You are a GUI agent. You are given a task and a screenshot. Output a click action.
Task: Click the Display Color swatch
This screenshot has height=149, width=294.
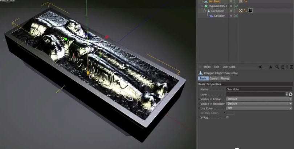230,113
